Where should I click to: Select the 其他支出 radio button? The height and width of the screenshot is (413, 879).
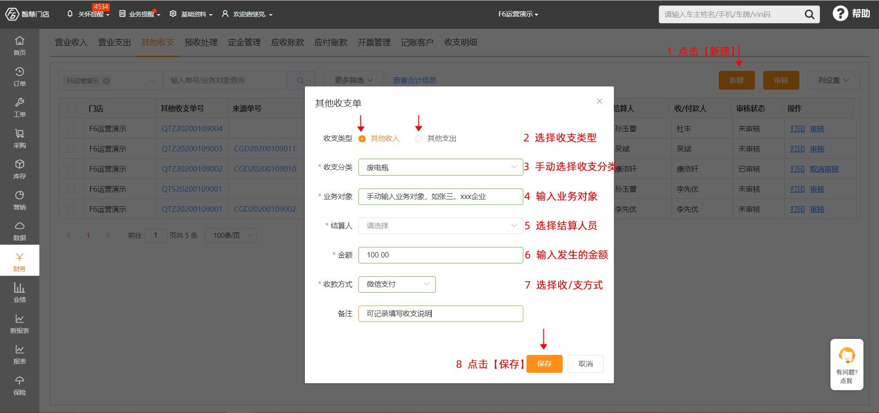pos(418,139)
